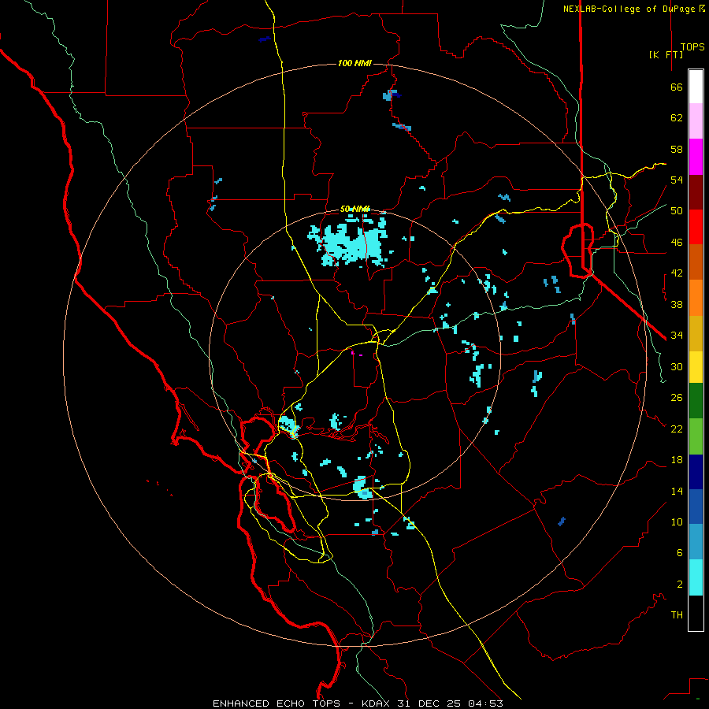
Task: Click the legend value "38"
Action: 677,304
